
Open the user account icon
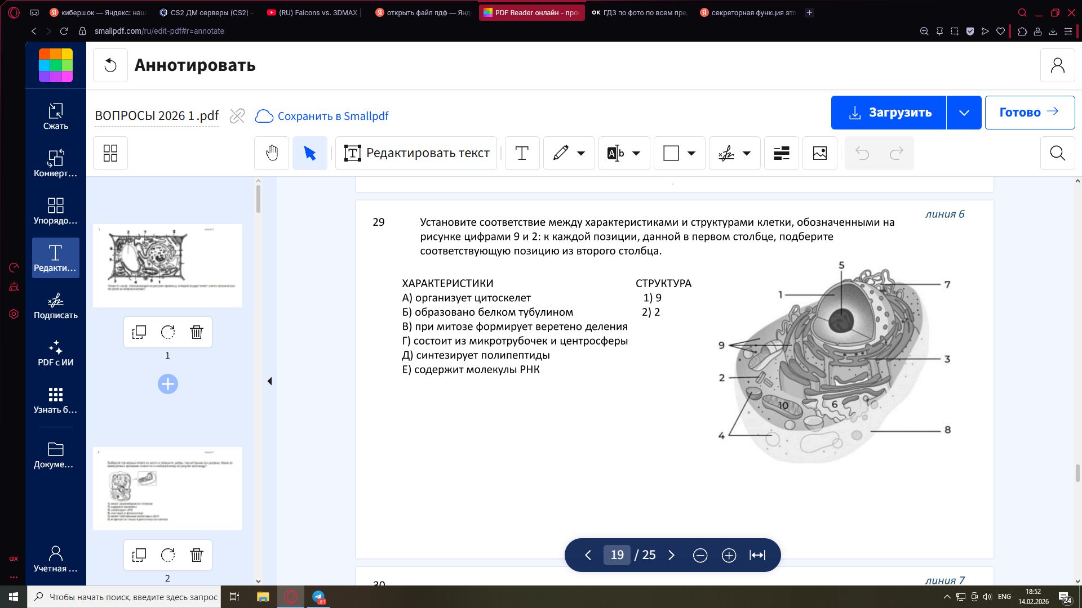click(1057, 65)
